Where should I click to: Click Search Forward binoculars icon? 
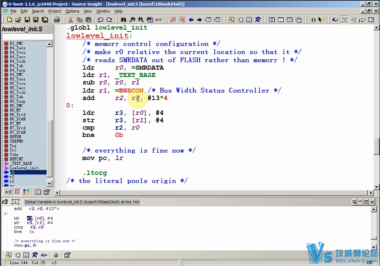(x=141, y=20)
